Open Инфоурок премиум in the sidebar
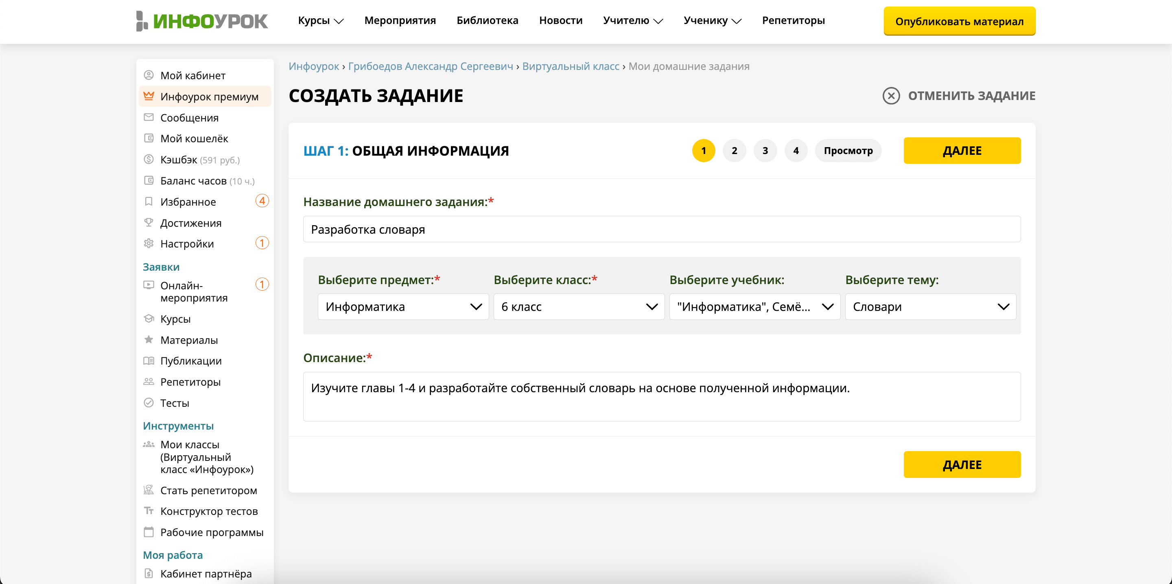 tap(209, 96)
